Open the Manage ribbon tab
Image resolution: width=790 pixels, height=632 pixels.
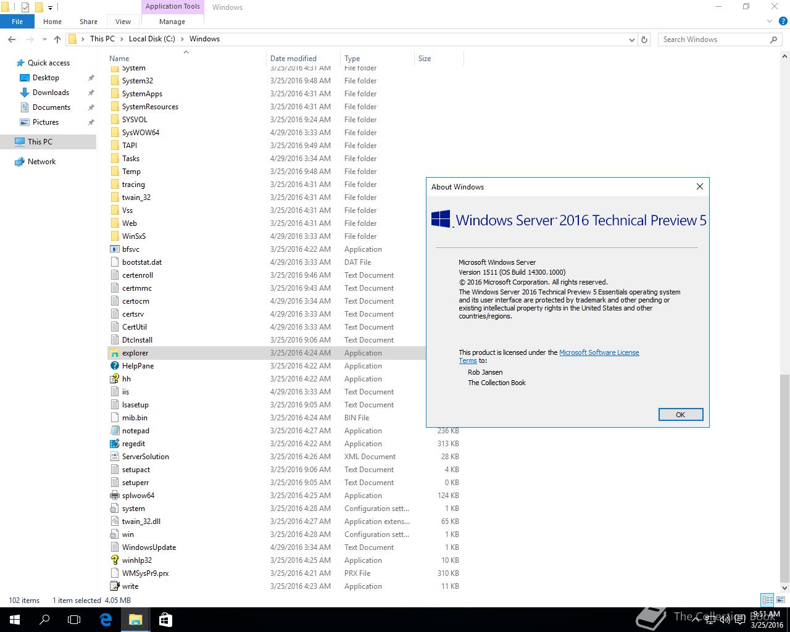172,21
